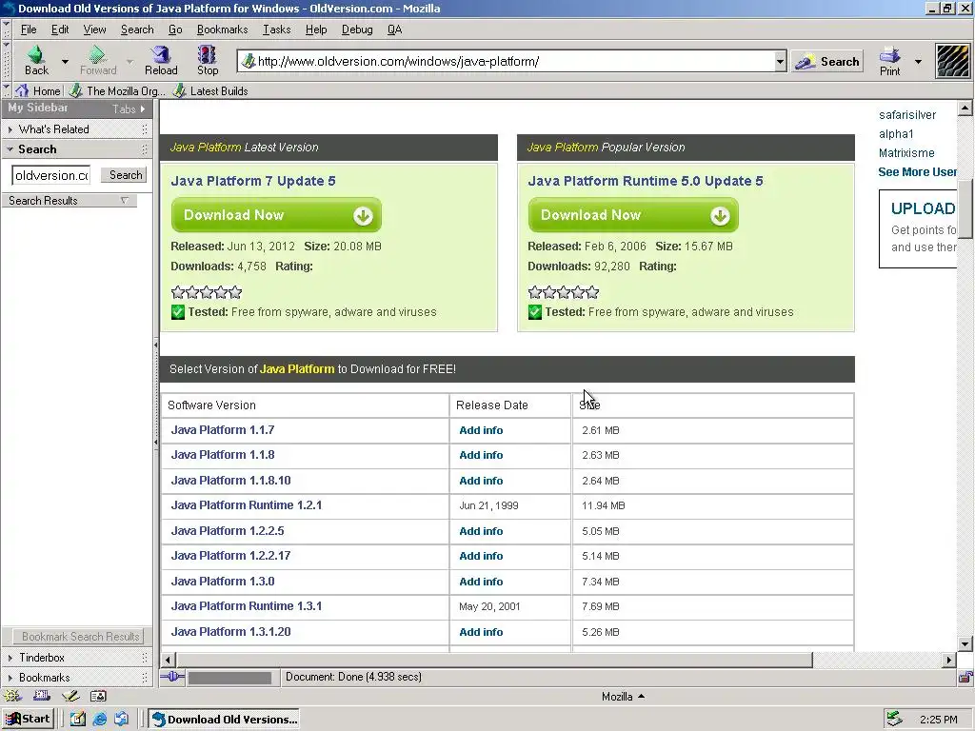The image size is (975, 731).
Task: Open the Java Platform 1.1.7 link
Action: (223, 430)
